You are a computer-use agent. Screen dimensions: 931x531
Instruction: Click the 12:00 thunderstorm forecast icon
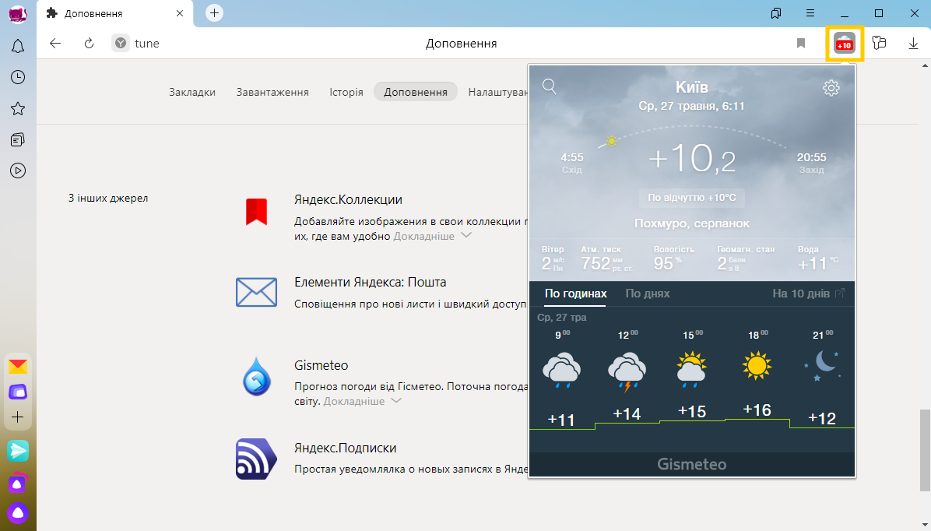[x=627, y=371]
